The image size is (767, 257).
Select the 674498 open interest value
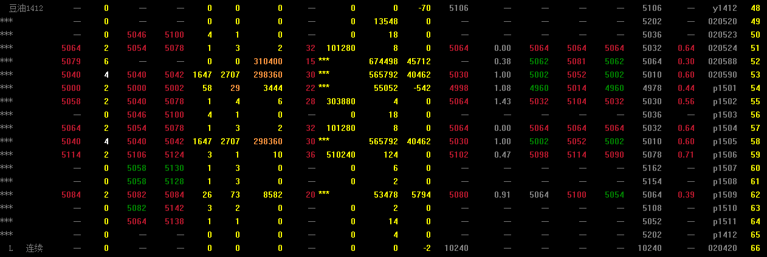click(x=384, y=62)
